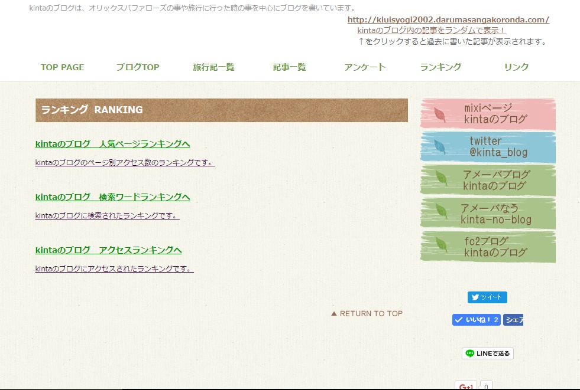Click the triangle icon beside RETURN TO TOP
Viewport: 580px width, 390px height.
[334, 314]
